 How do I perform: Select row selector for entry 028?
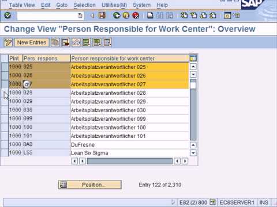5,93
